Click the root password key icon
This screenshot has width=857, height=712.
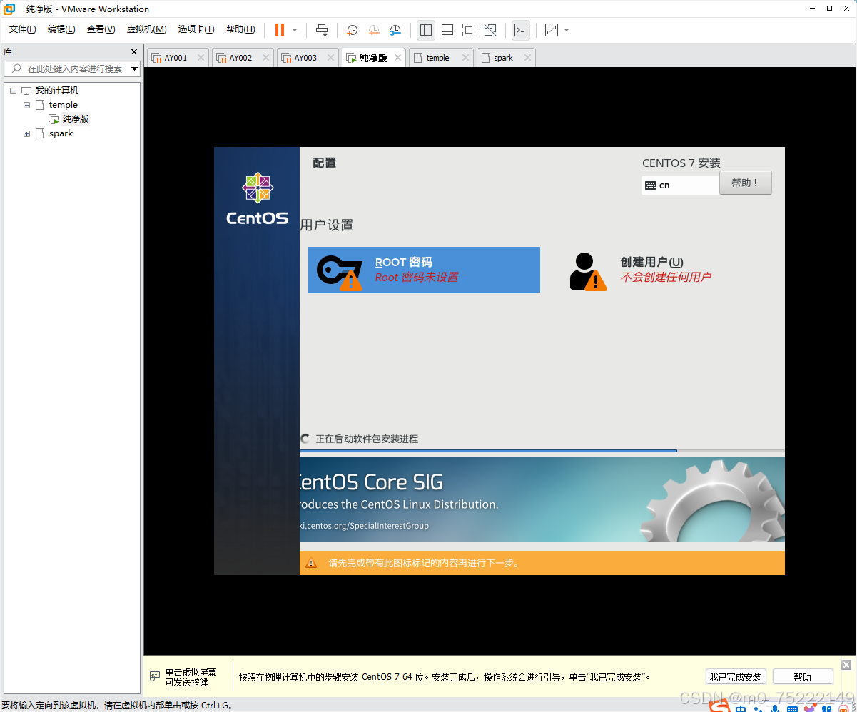340,271
